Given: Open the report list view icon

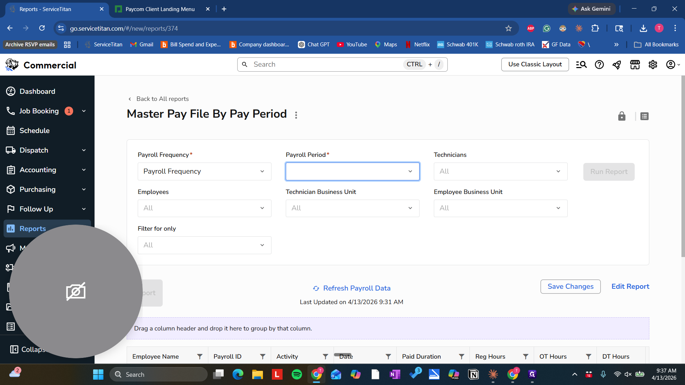Looking at the screenshot, I should point(644,116).
